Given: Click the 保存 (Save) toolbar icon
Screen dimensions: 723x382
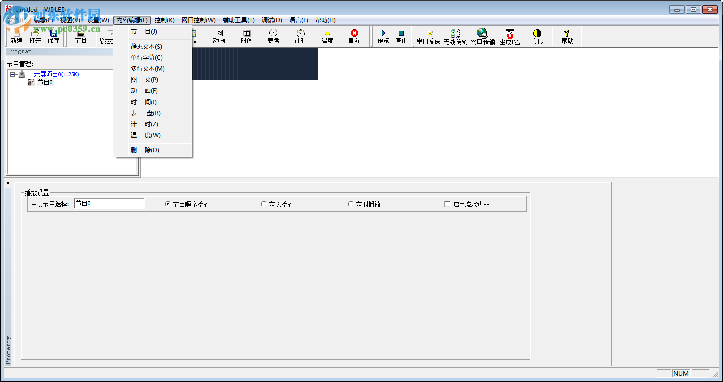Looking at the screenshot, I should [53, 37].
